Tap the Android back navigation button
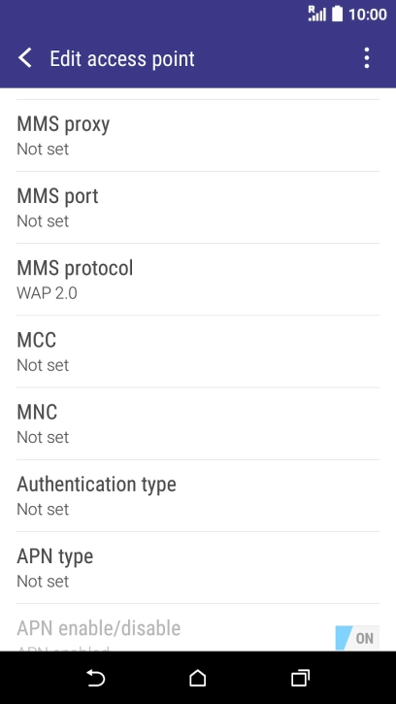This screenshot has width=396, height=704. [95, 678]
